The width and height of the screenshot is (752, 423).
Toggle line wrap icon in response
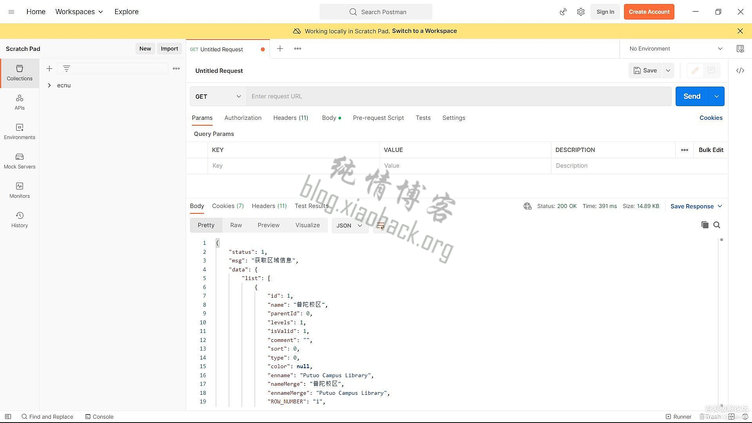tap(380, 226)
